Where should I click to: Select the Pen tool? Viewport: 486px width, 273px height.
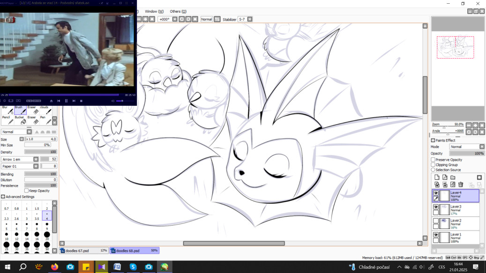click(45, 120)
